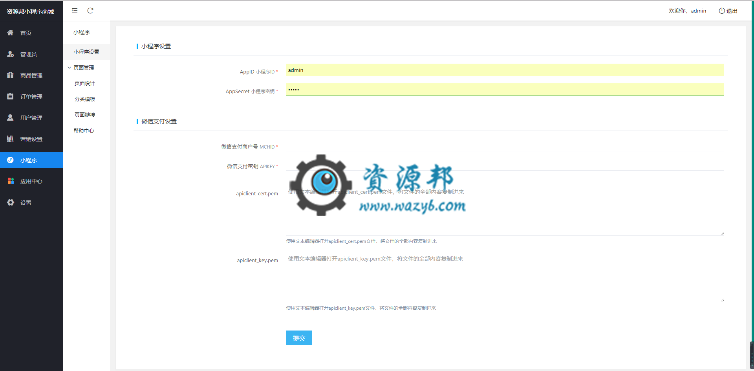This screenshot has width=754, height=371.
Task: Click the colorful grid icon for 应用中心
Action: coord(11,181)
